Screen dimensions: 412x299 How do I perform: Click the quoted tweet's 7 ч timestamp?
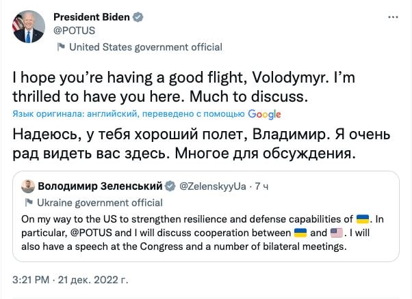pyautogui.click(x=263, y=186)
